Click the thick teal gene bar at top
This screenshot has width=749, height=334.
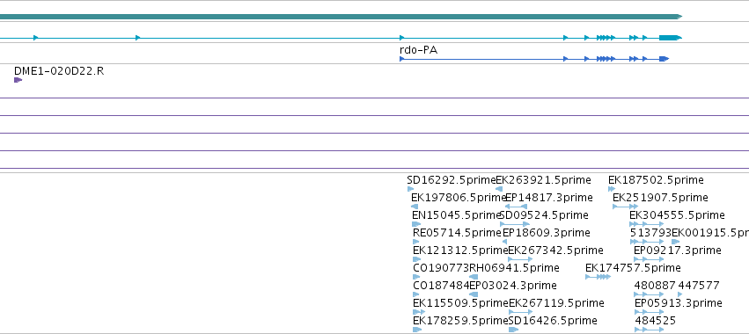point(341,17)
